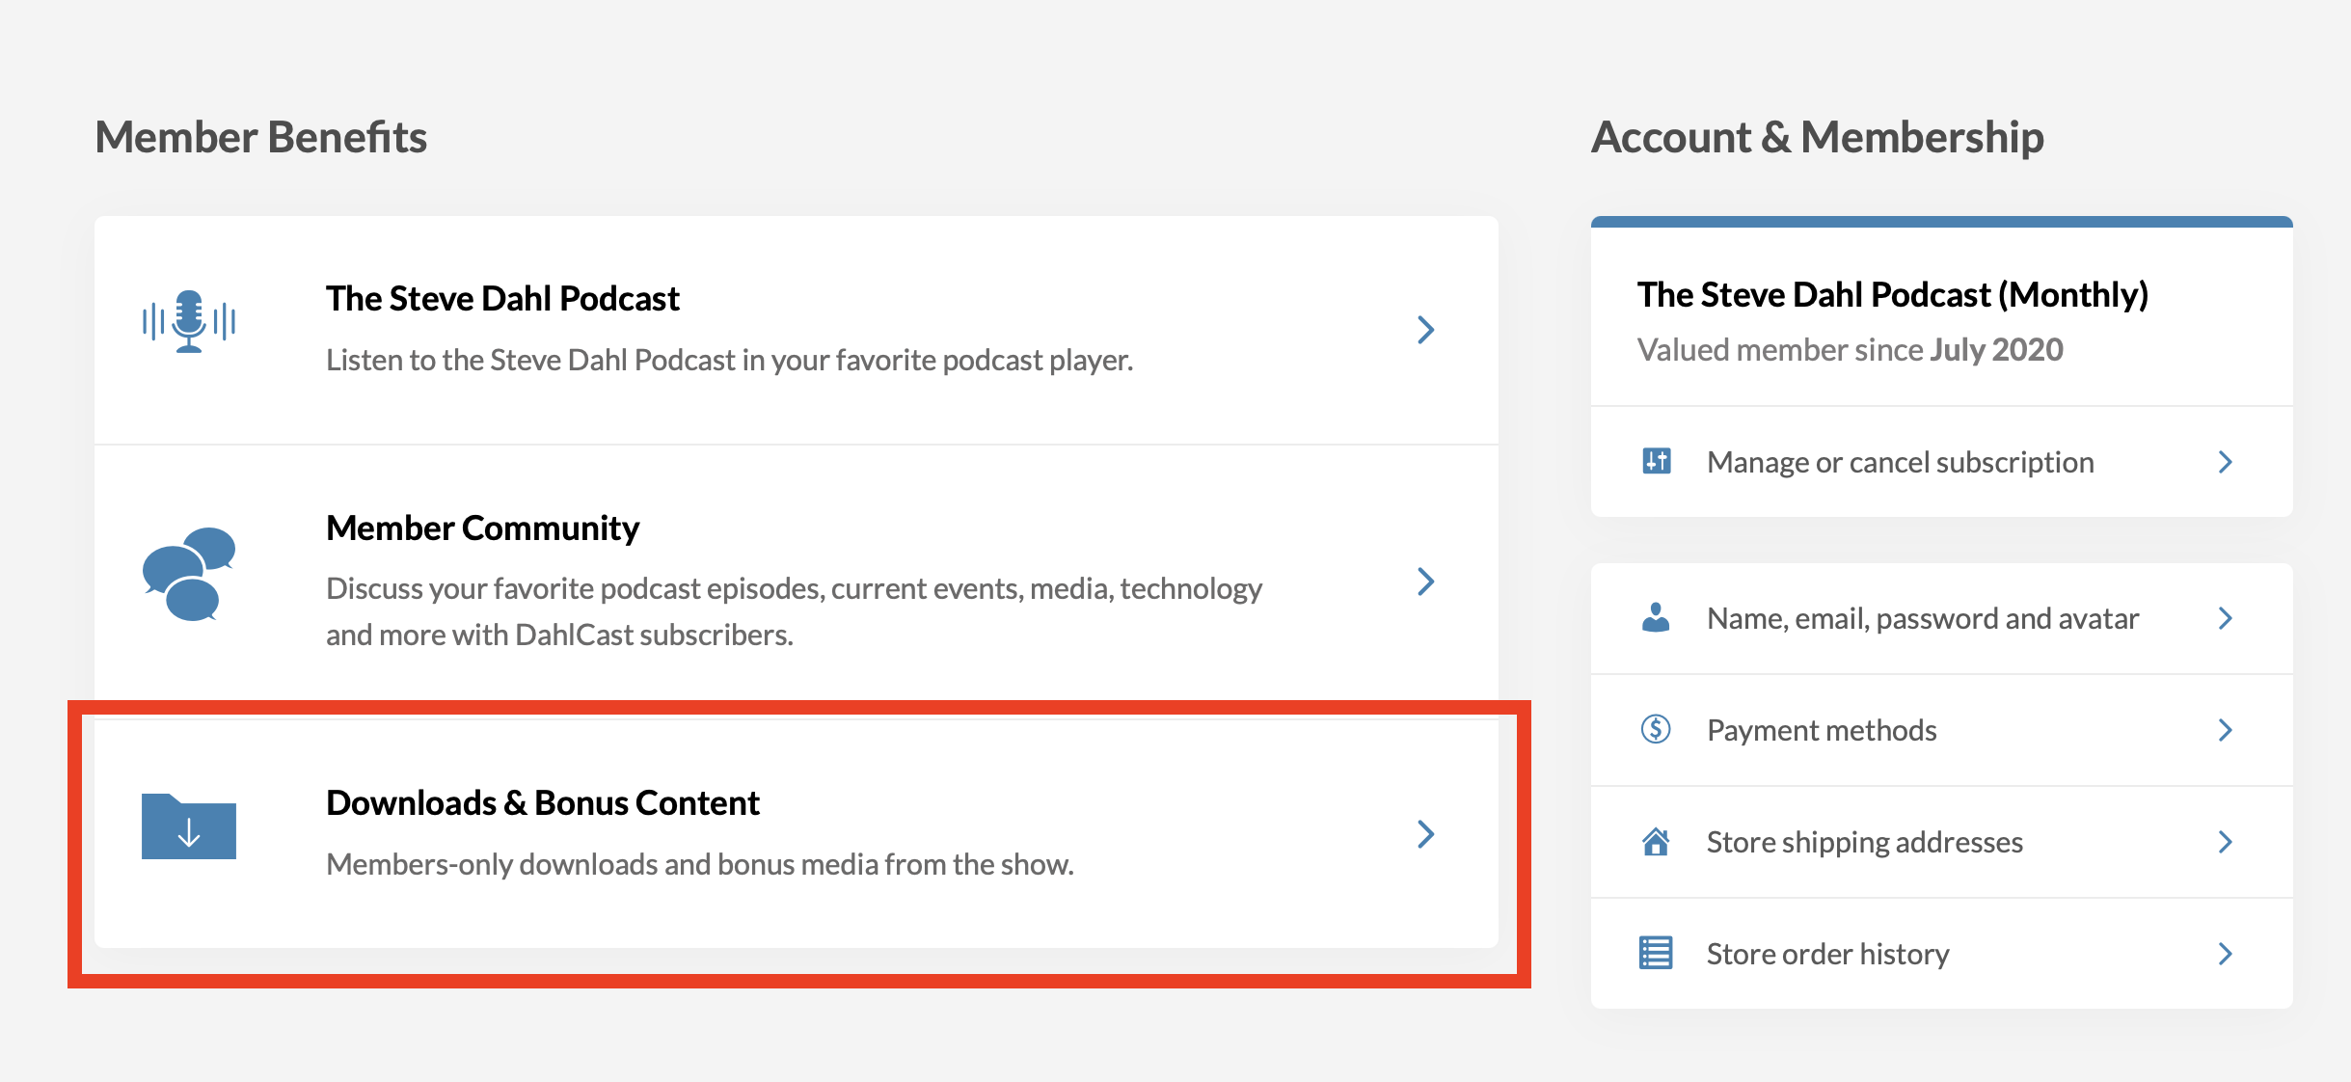Image resolution: width=2351 pixels, height=1082 pixels.
Task: Click the podcast microphone icon
Action: tap(189, 322)
